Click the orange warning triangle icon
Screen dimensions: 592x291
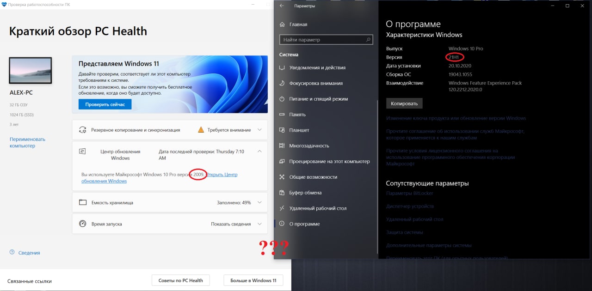201,130
